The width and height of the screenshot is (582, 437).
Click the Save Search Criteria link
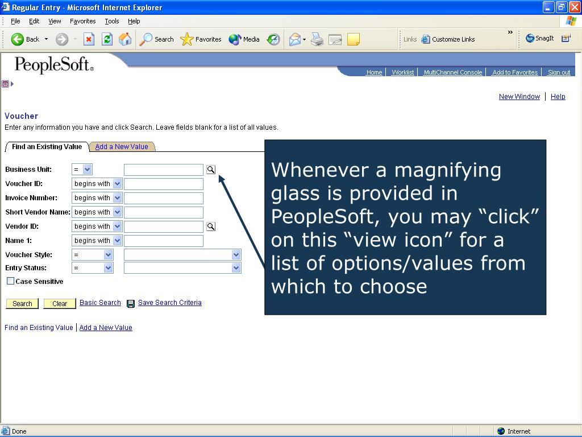(x=169, y=303)
